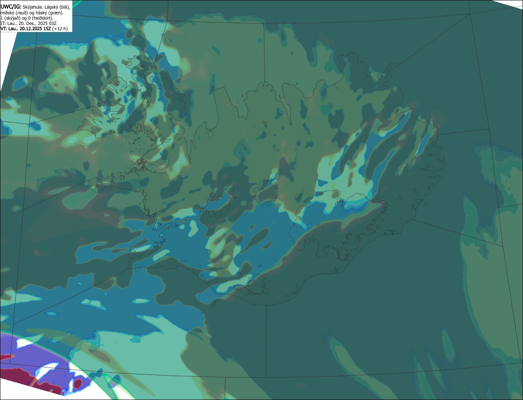Click the initial time line "IT: Lau.. 20. Des.. 2025 03Z"
This screenshot has height=400, width=523.
tap(28, 23)
